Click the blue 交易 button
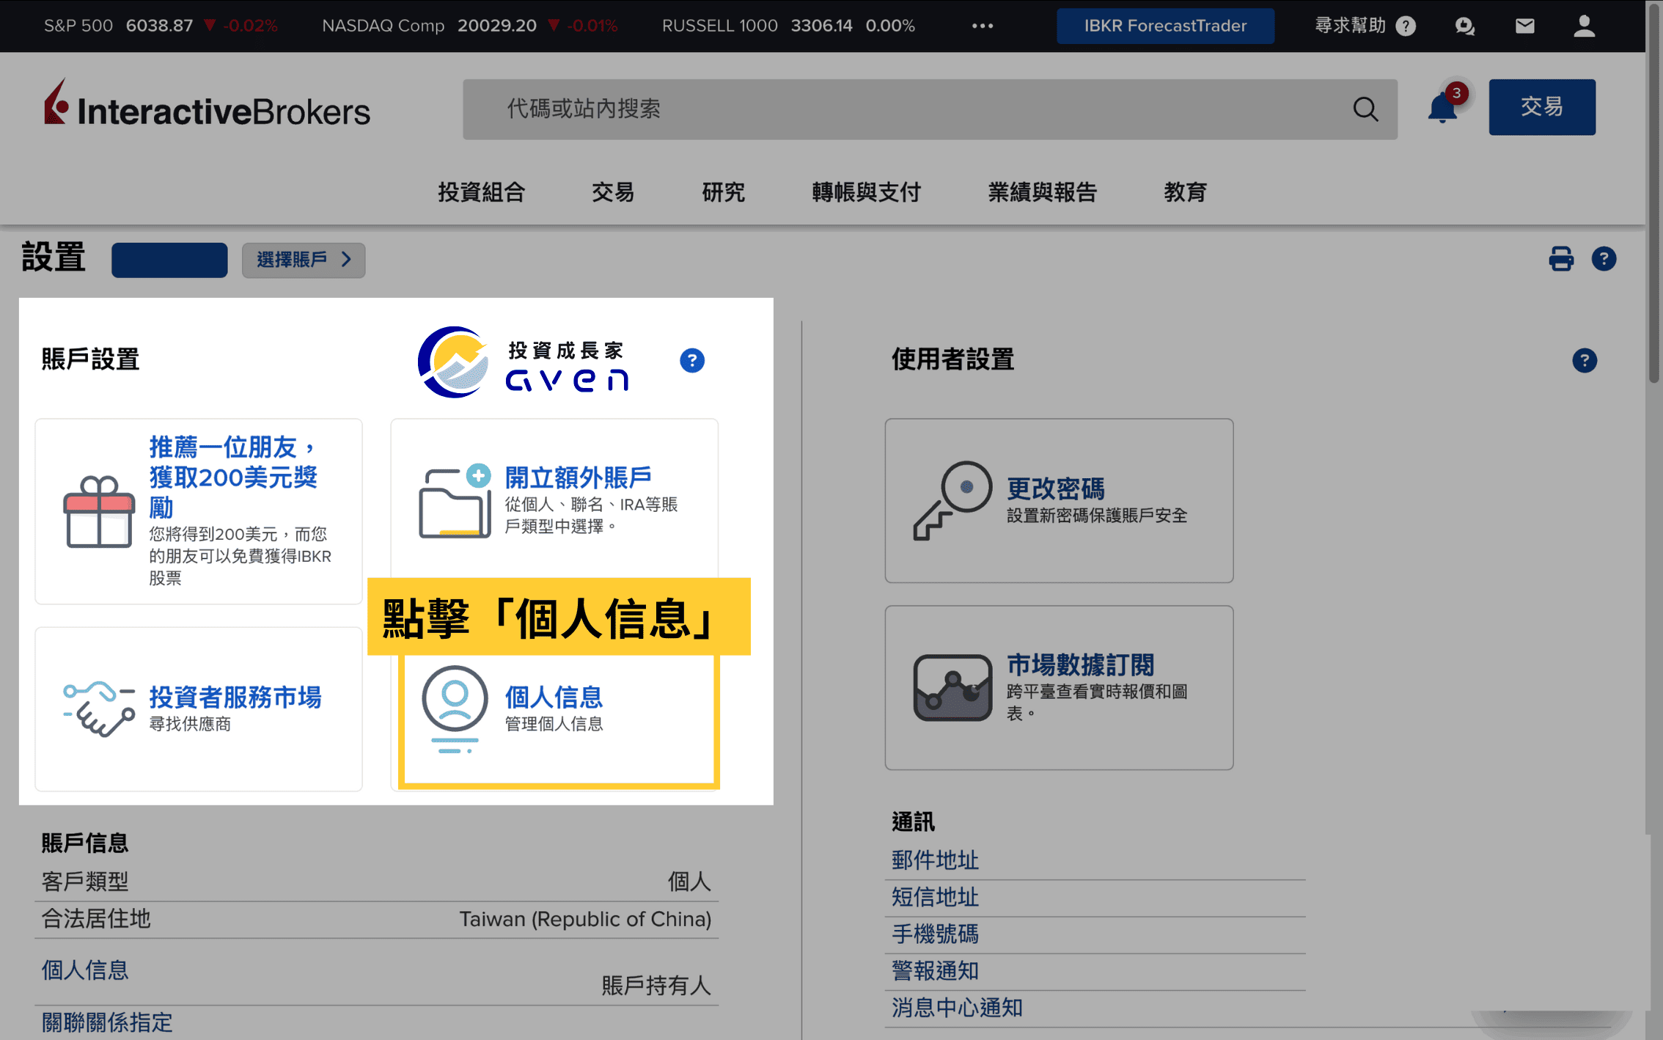Image resolution: width=1663 pixels, height=1040 pixels. (1541, 107)
